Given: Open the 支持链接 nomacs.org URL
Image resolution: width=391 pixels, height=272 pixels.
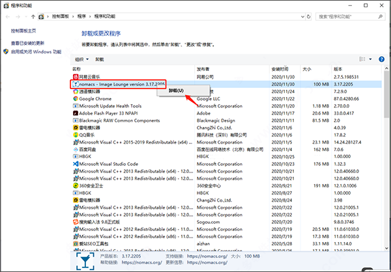Looking at the screenshot, I should pyautogui.click(x=207, y=256).
